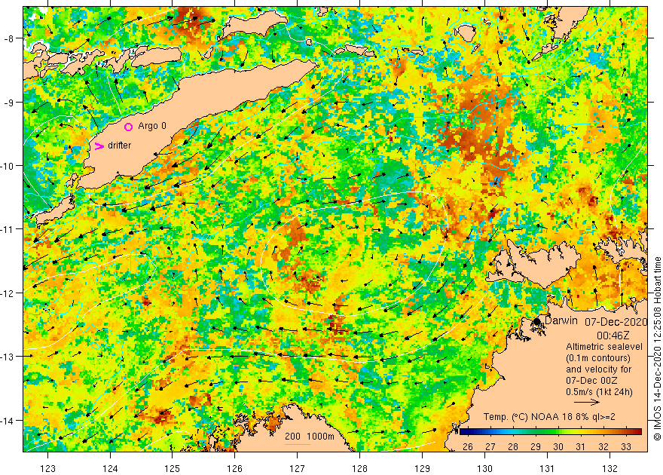Viewport: 663px width, 475px height.
Task: Click colorbar tick label 31
Action: coord(581,446)
